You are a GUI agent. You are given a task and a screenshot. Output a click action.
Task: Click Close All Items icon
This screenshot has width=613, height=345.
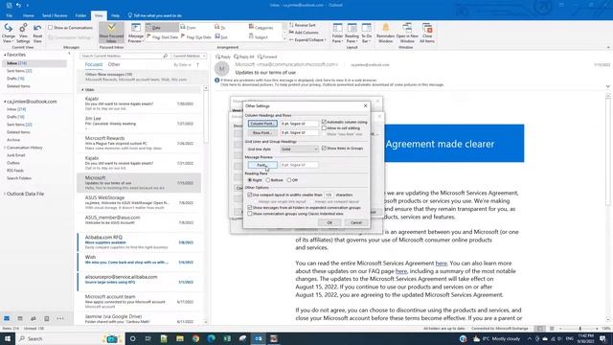pyautogui.click(x=427, y=33)
